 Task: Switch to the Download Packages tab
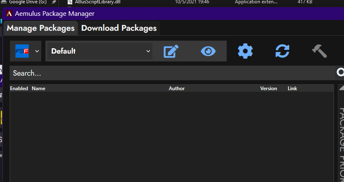point(119,28)
